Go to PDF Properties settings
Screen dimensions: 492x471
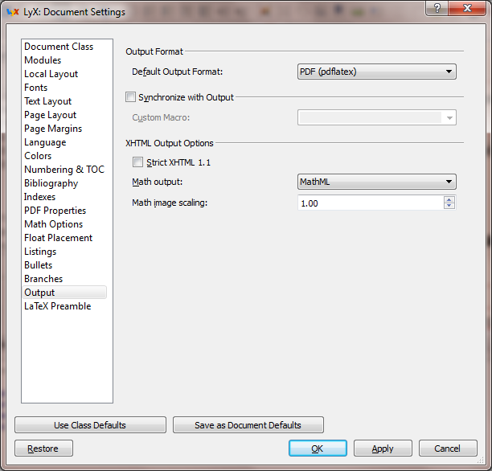pos(55,211)
